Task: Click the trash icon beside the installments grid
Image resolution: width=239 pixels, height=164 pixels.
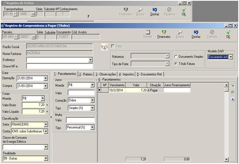Action: [x=233, y=92]
